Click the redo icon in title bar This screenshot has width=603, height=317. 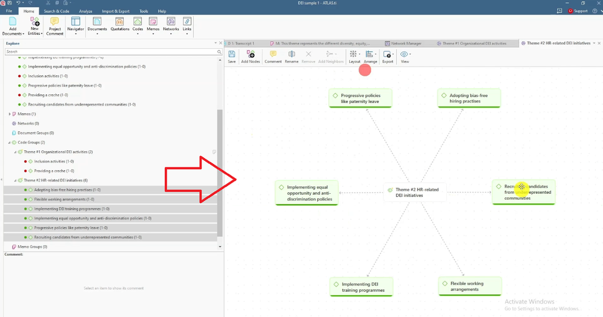30,3
